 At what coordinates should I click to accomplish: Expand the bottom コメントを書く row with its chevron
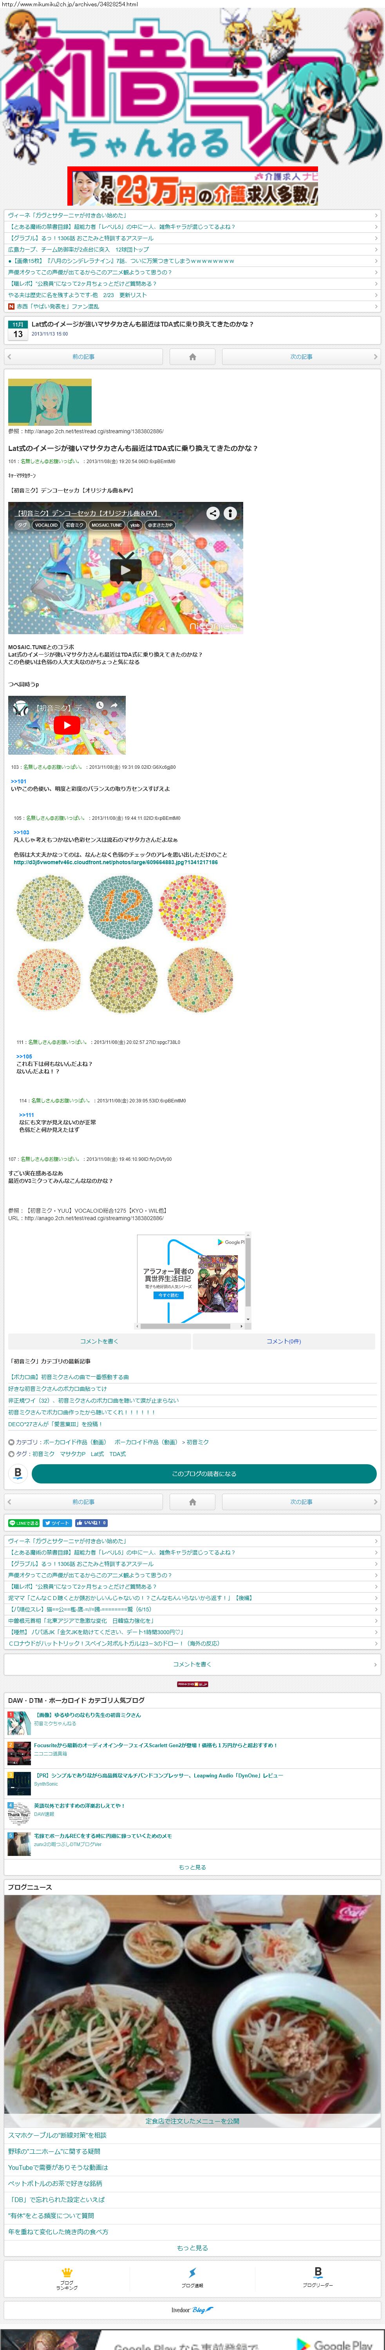(192, 1664)
